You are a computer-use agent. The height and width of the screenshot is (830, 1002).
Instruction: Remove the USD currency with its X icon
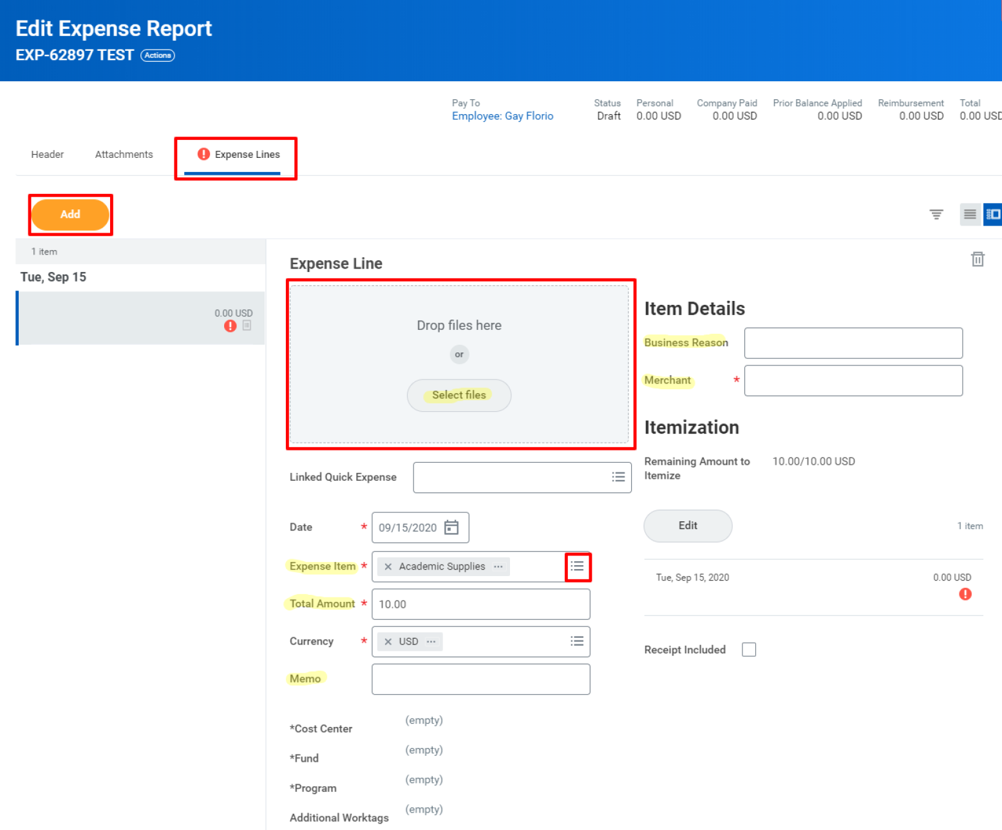(x=388, y=642)
